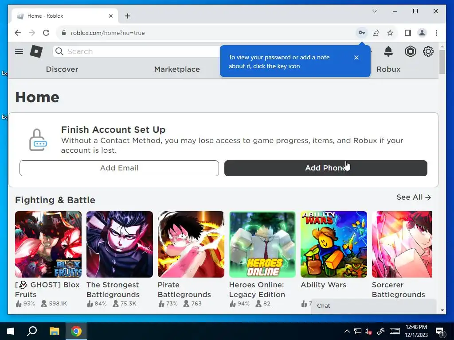This screenshot has height=340, width=454.
Task: Click the share this page icon
Action: 376,33
